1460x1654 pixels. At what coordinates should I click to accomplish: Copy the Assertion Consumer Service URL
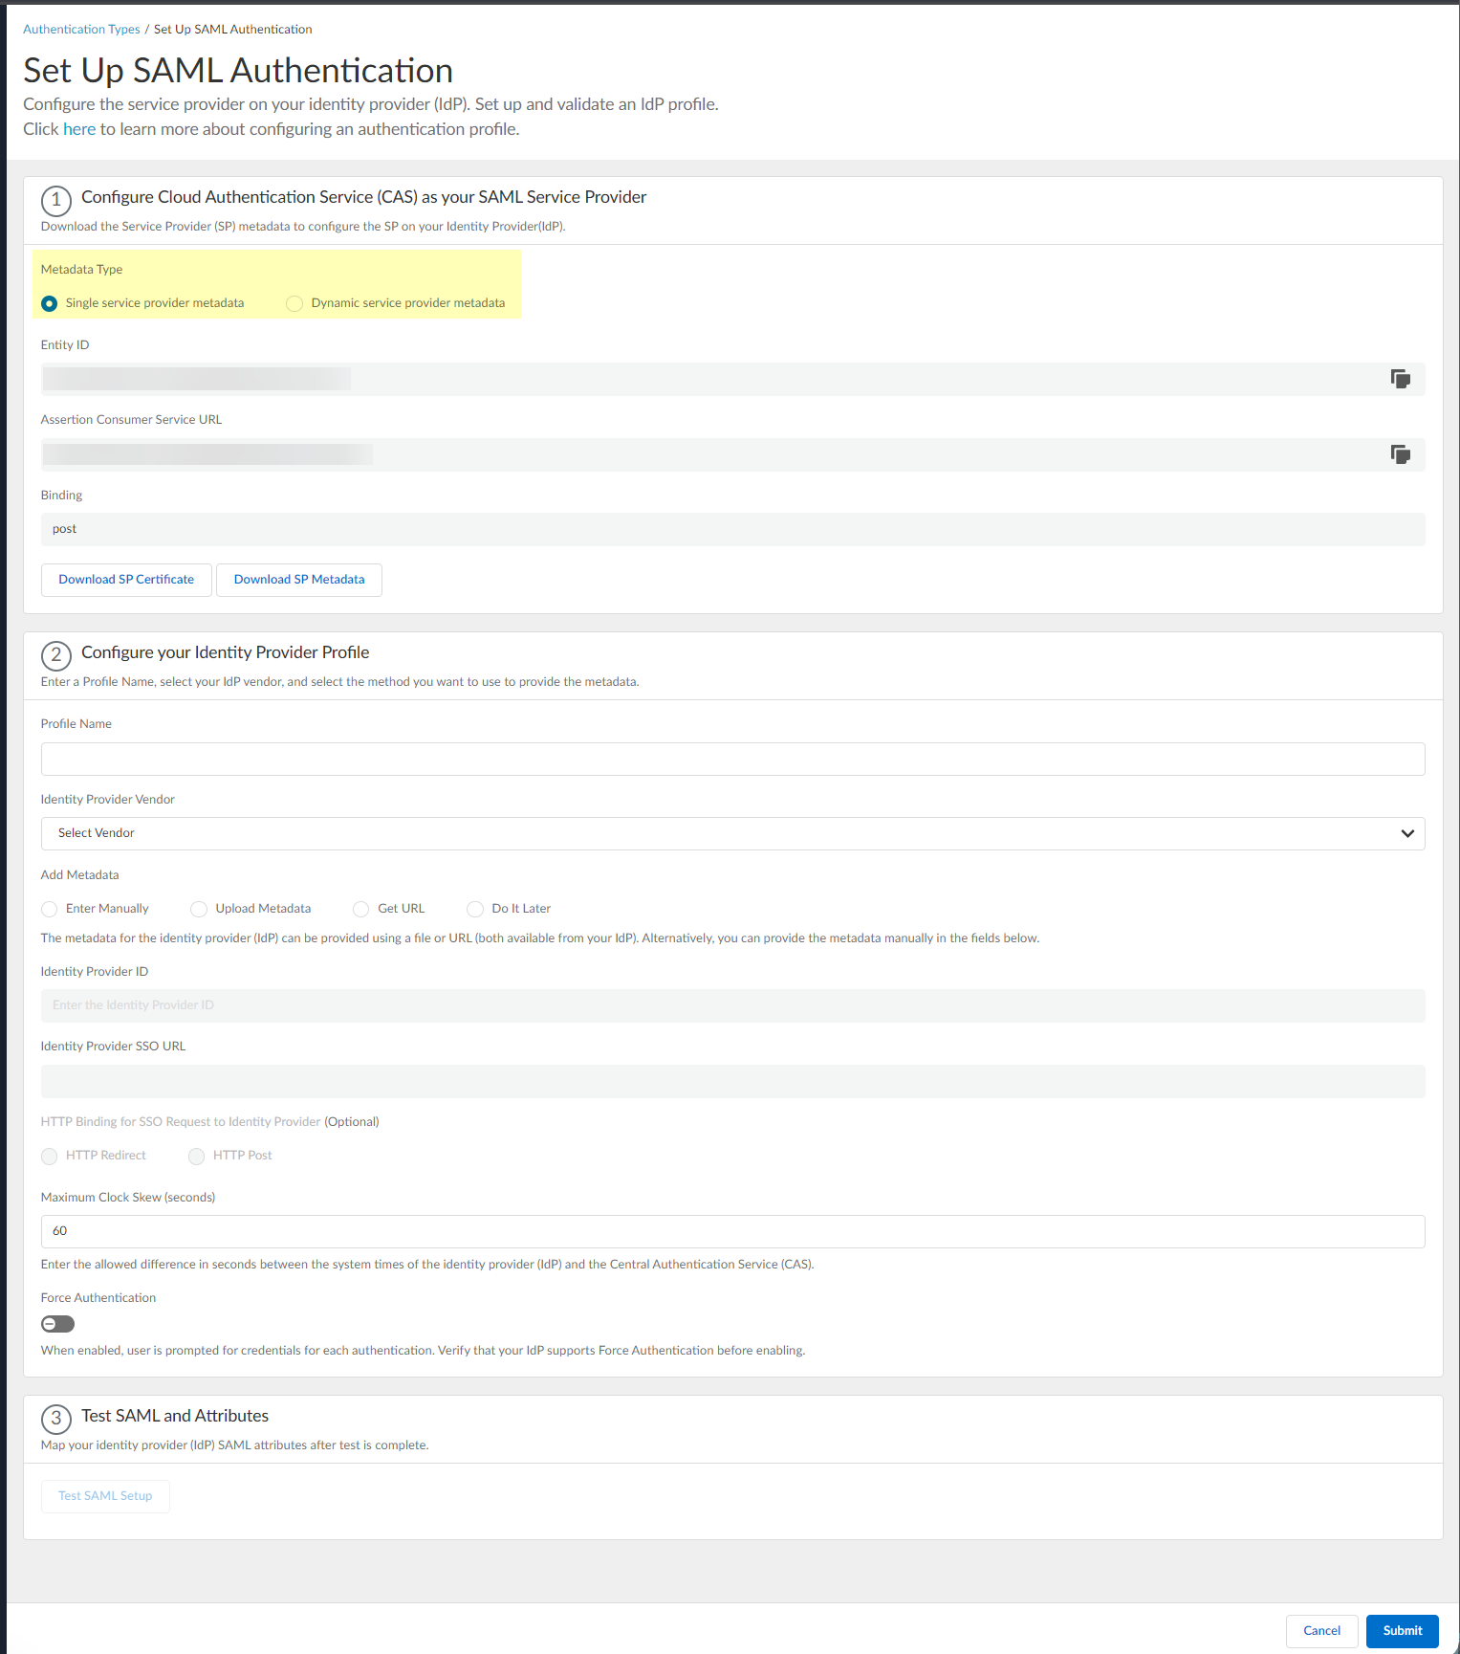point(1400,454)
